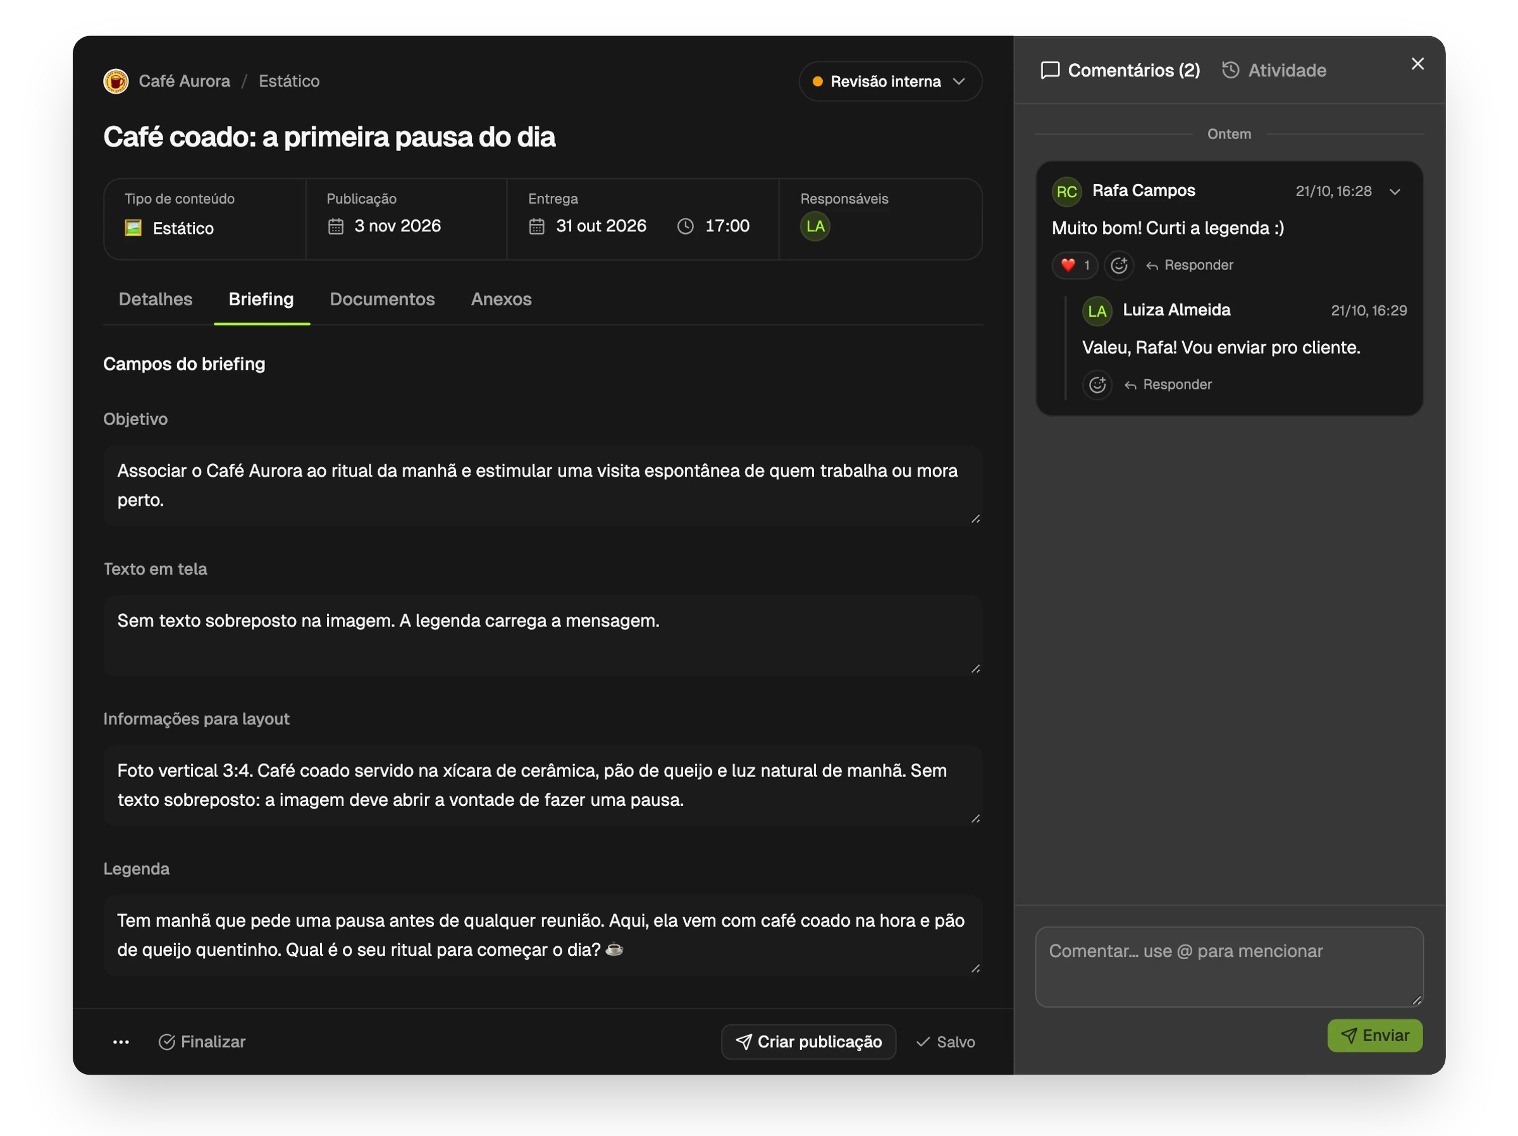Screen dimensions: 1518x1136
Task: Open the three-dot more options menu
Action: pyautogui.click(x=121, y=1041)
